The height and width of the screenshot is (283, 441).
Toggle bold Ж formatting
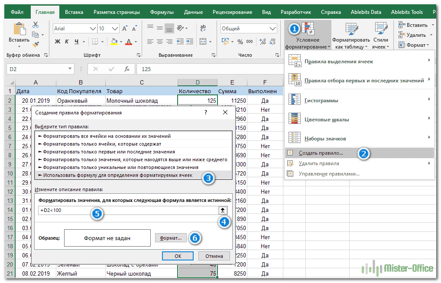coord(57,42)
